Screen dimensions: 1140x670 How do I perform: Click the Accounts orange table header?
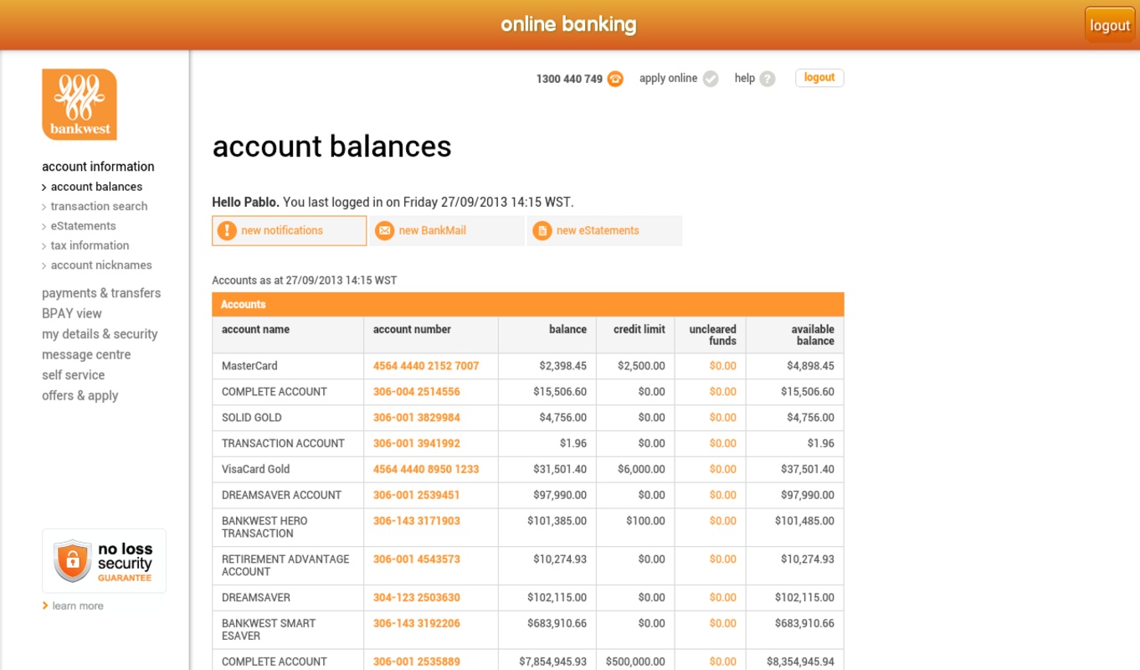tap(528, 305)
